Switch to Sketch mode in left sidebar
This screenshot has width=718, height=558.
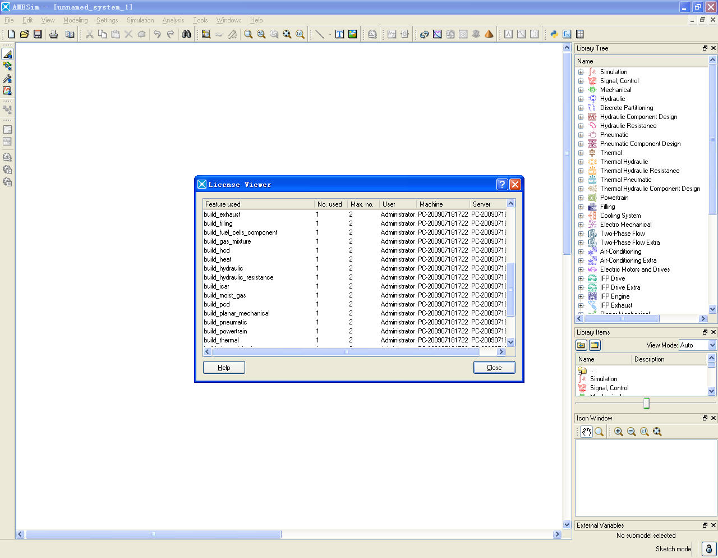click(7, 54)
